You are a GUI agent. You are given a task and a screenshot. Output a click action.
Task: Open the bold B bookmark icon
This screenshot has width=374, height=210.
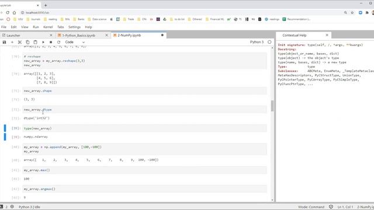259,19
